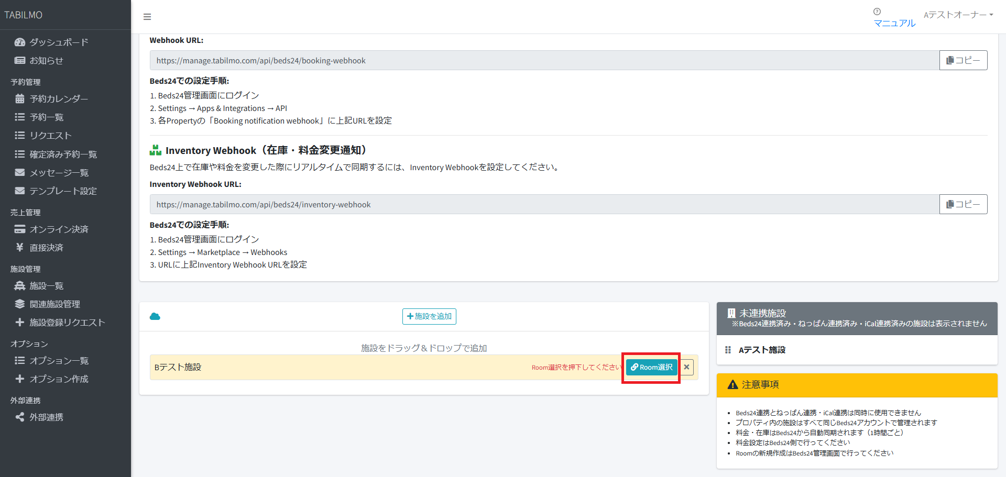
Task: Copy the Inventory Webhook URL
Action: (963, 204)
